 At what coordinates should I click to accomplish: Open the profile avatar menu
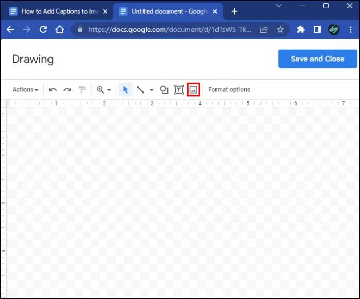333,29
